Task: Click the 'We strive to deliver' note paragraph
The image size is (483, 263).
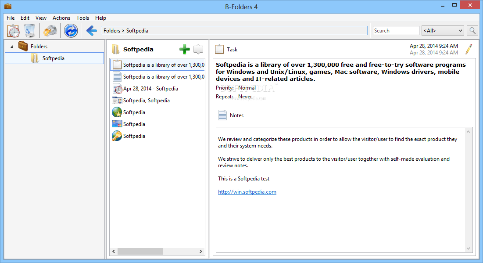Action: (334, 162)
